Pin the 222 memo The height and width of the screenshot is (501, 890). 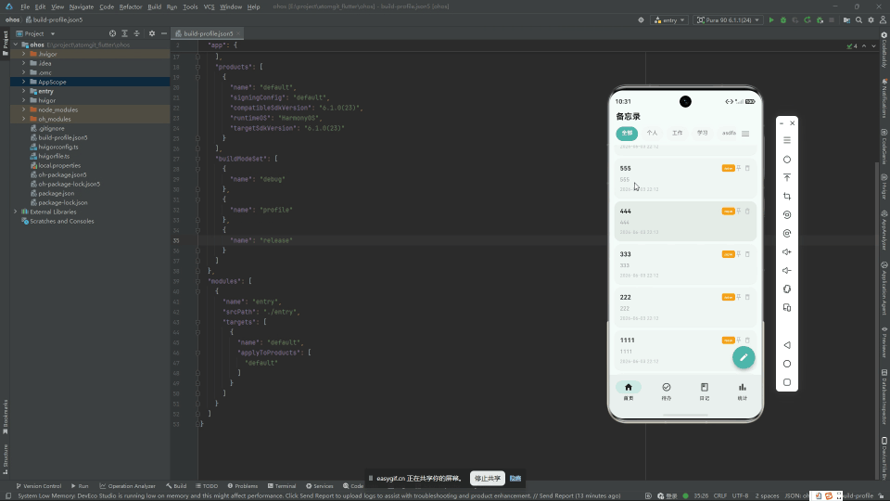[x=739, y=297]
